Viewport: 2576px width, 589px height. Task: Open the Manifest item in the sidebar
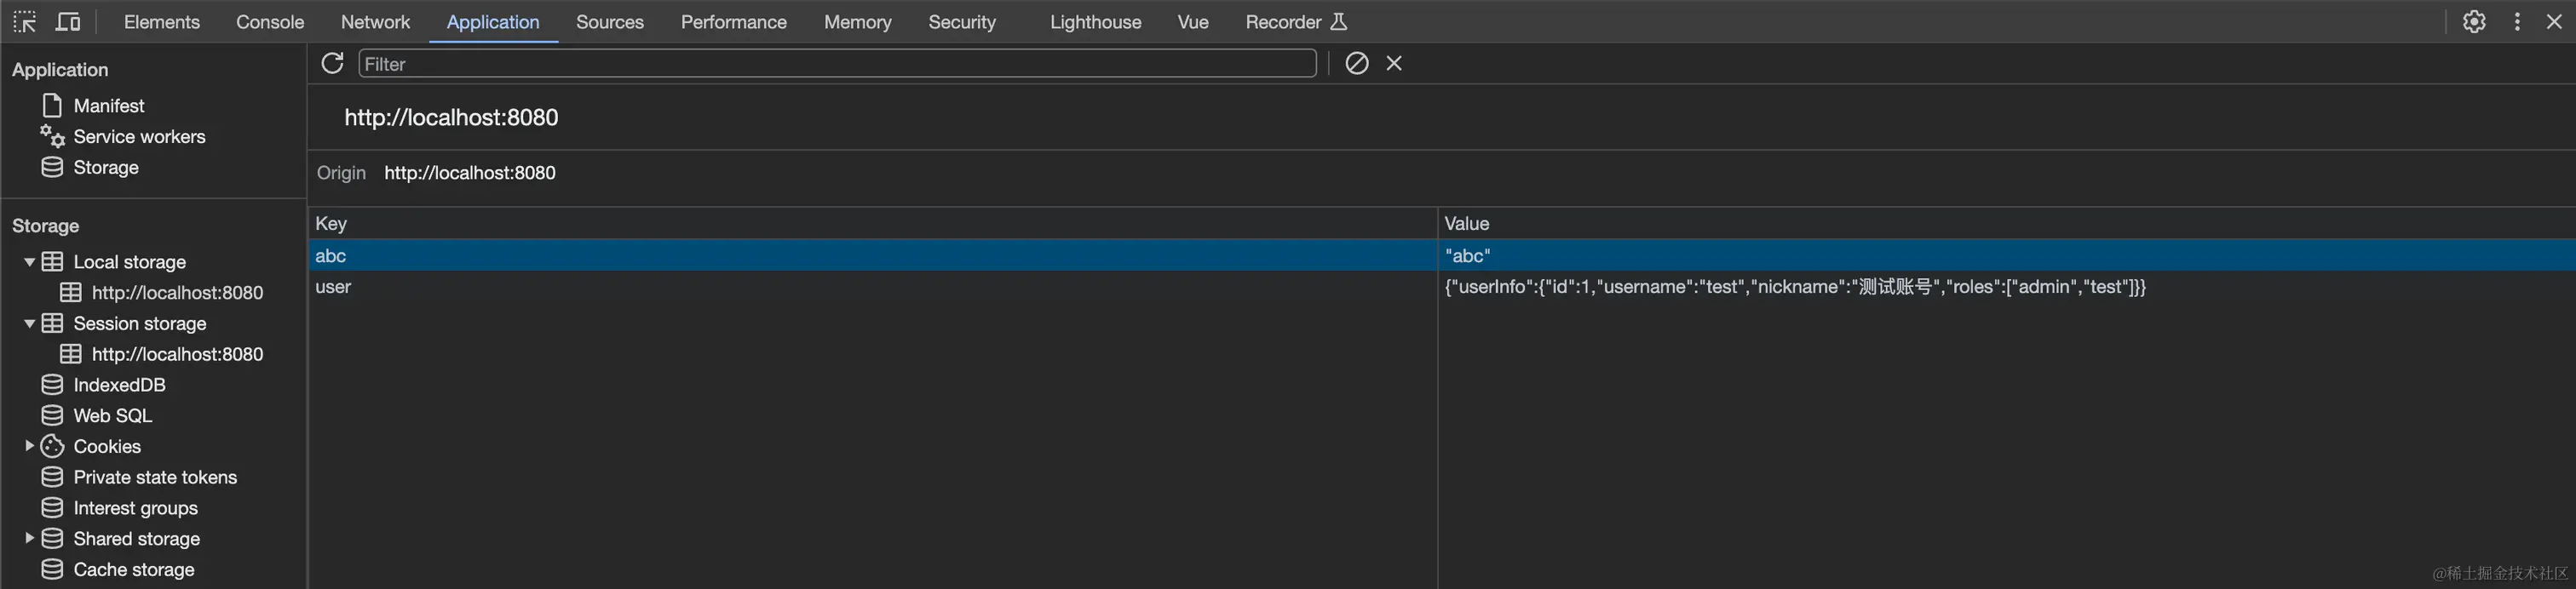pyautogui.click(x=109, y=105)
